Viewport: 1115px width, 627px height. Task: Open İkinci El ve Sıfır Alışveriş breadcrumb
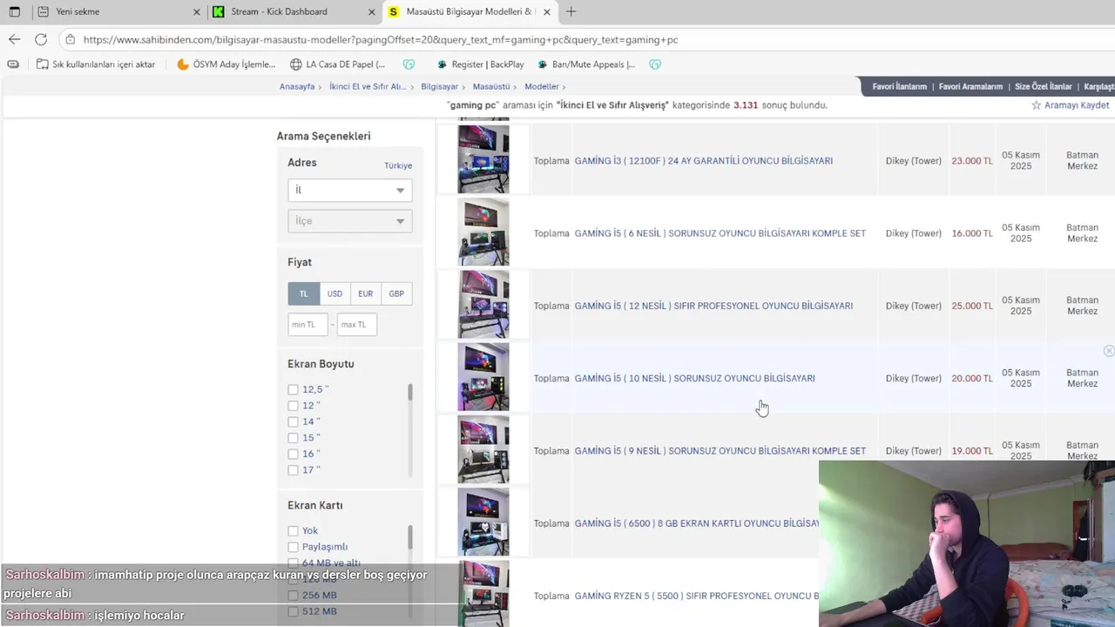(368, 87)
